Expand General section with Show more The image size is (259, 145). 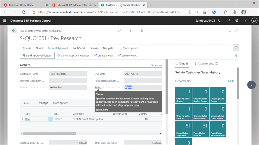tap(157, 65)
